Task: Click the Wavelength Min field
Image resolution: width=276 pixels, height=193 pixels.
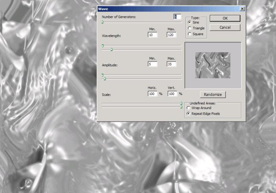Action: (152, 35)
